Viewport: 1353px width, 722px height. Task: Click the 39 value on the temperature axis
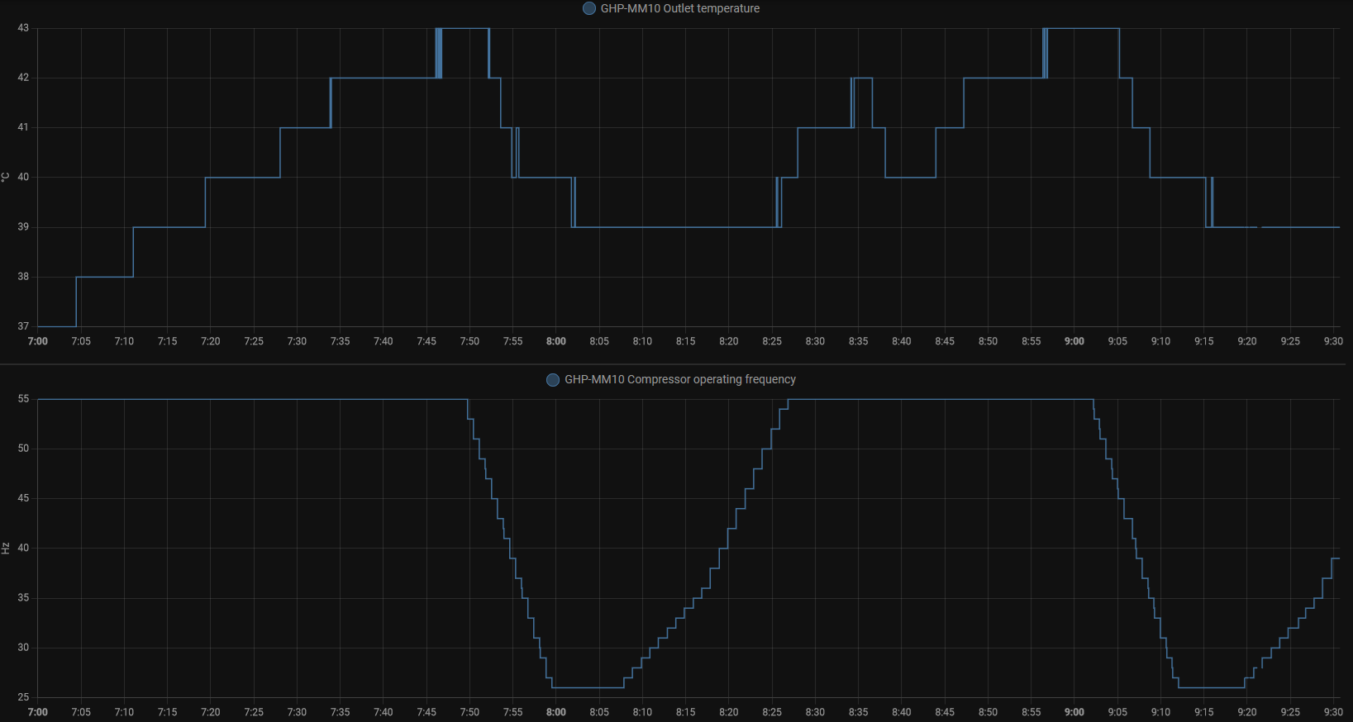click(x=23, y=227)
